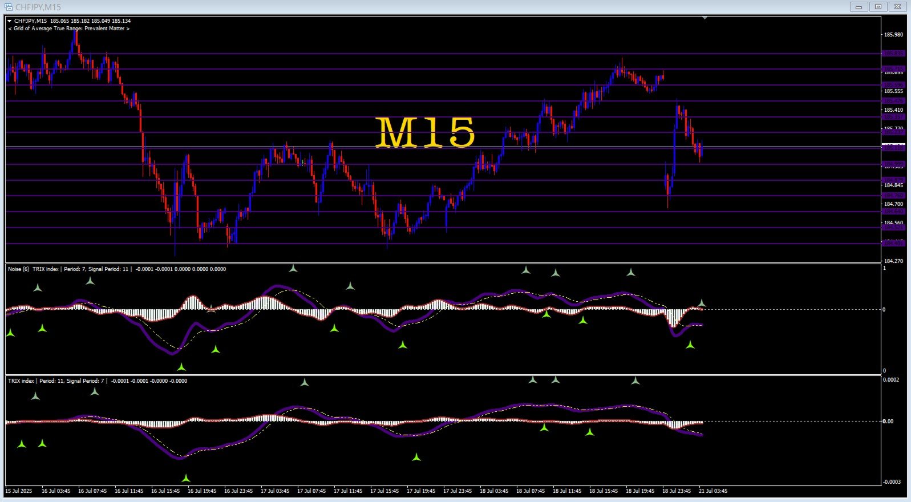Viewport: 911px width, 502px height.
Task: Click the yellow M15 timeframe label
Action: [426, 133]
